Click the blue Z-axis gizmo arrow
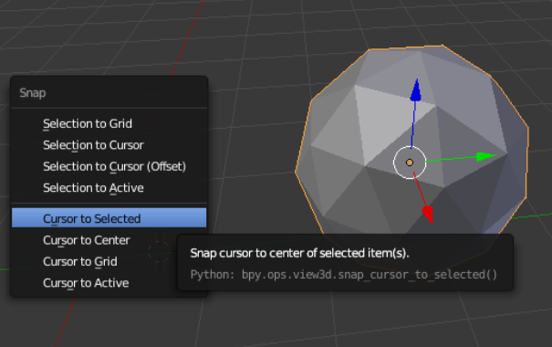Image resolution: width=552 pixels, height=347 pixels. 416,90
